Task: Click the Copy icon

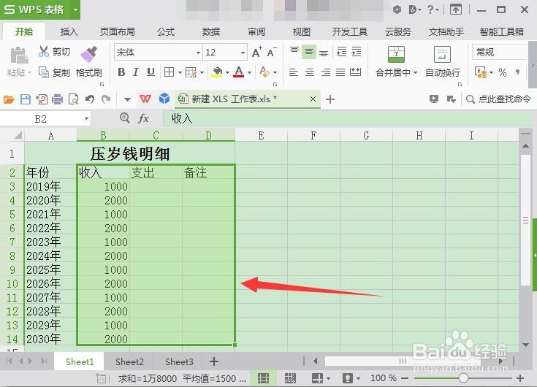Action: pos(44,72)
